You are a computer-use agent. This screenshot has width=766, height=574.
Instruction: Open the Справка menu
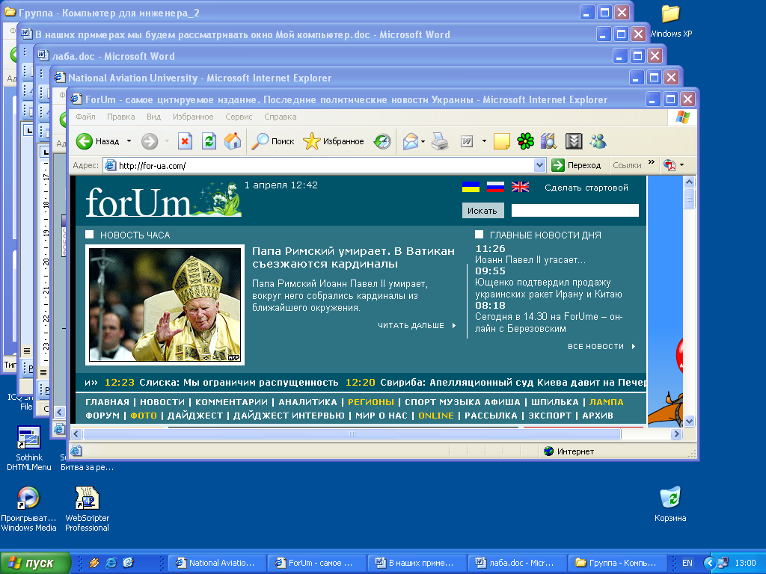pos(281,117)
